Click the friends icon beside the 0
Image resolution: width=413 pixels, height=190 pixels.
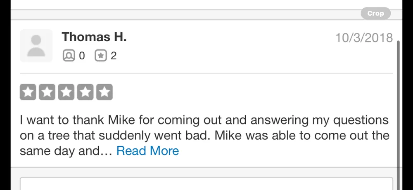point(69,55)
